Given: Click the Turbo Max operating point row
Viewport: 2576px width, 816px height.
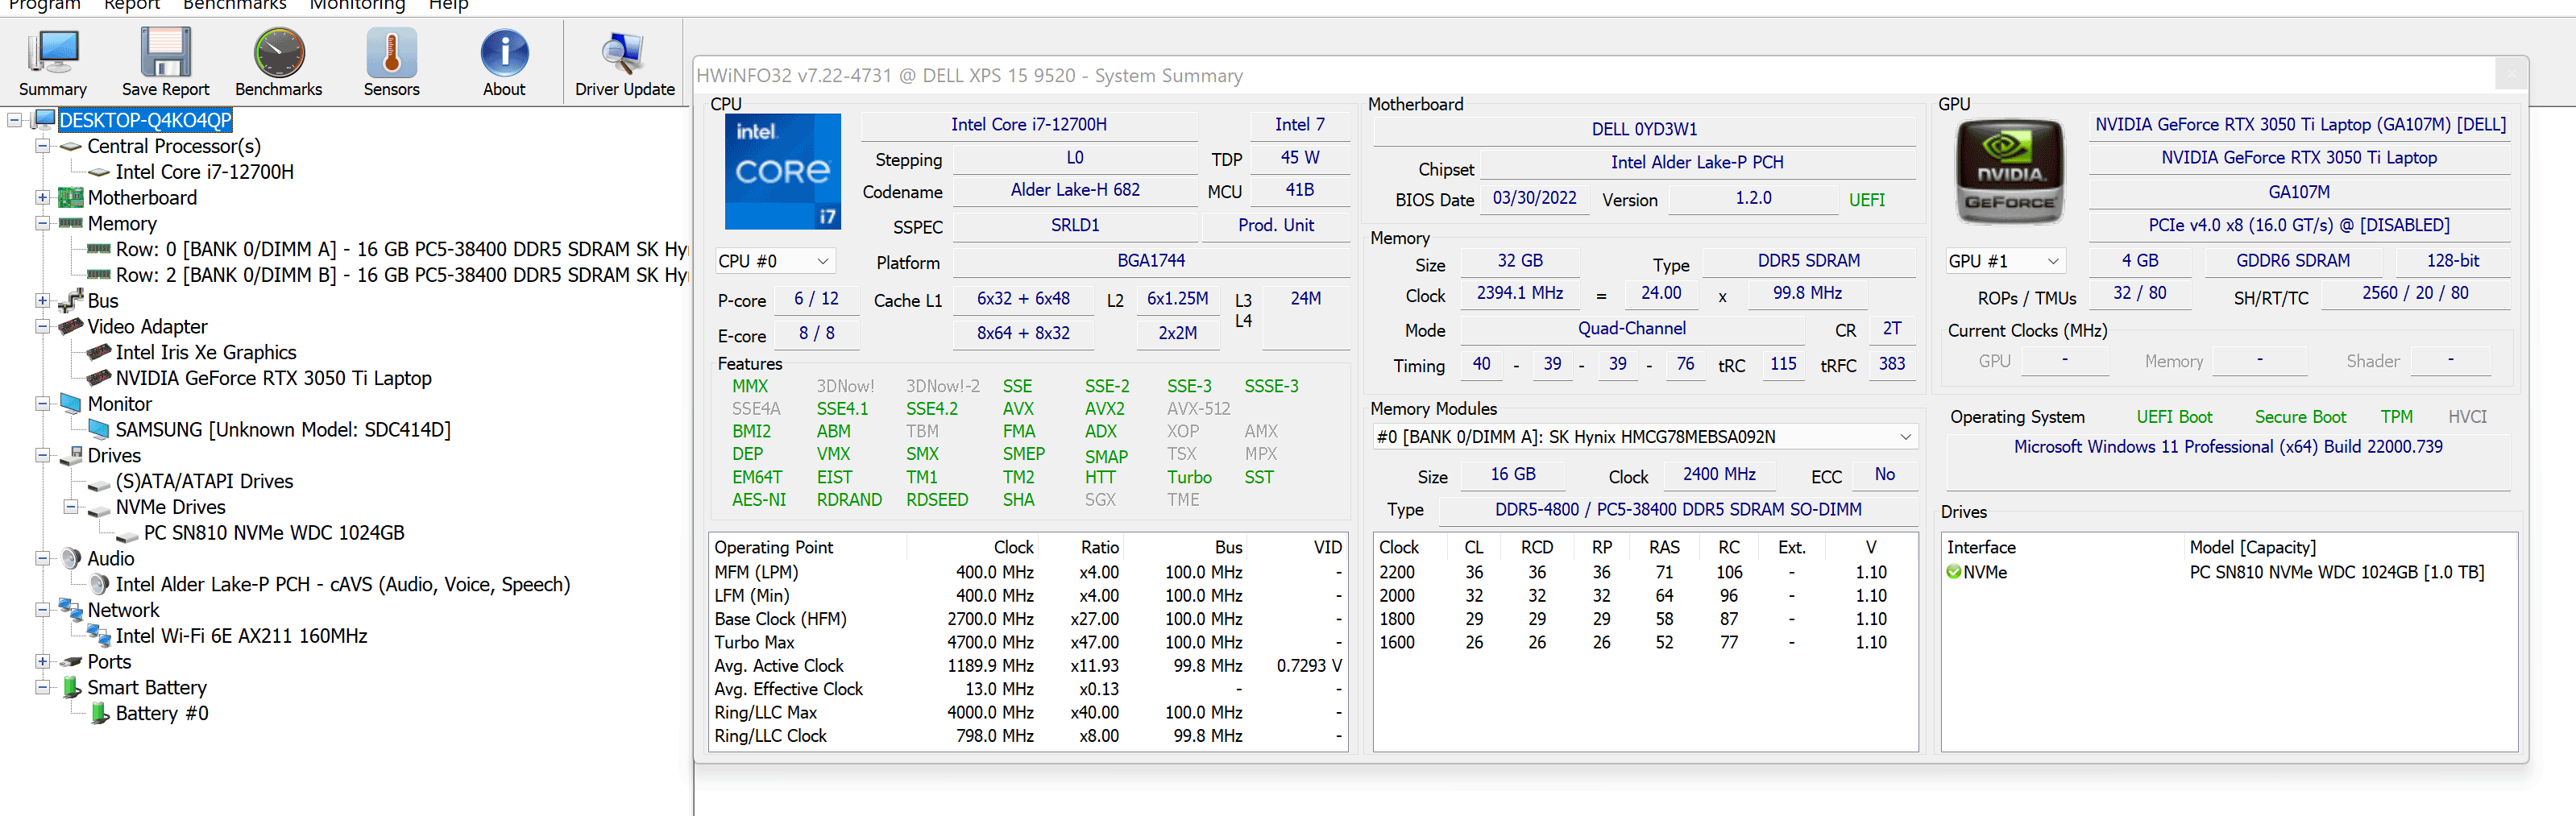Looking at the screenshot, I should click(x=1028, y=642).
